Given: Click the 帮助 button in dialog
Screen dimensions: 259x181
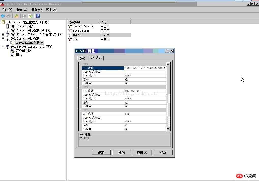Looking at the screenshot, I should pyautogui.click(x=163, y=152).
